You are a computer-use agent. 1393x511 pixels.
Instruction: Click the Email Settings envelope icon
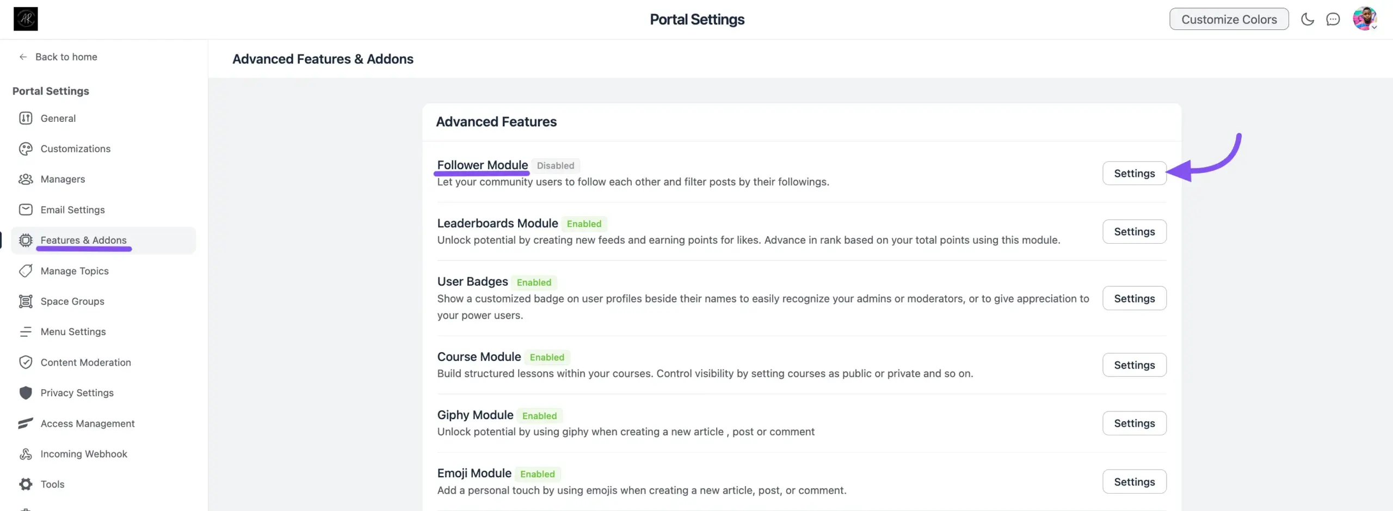click(x=26, y=210)
